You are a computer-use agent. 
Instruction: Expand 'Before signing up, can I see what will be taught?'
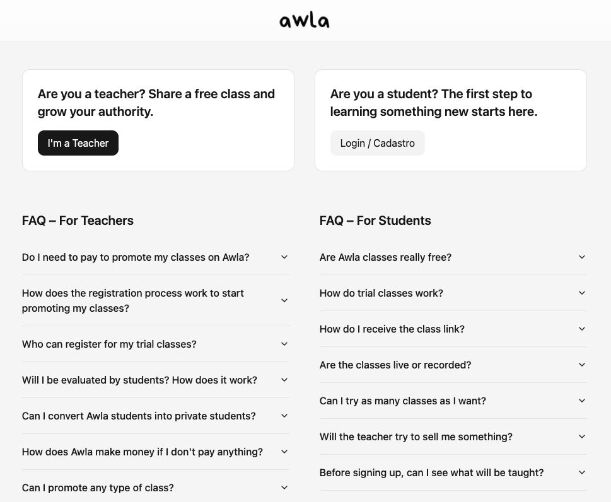point(431,472)
